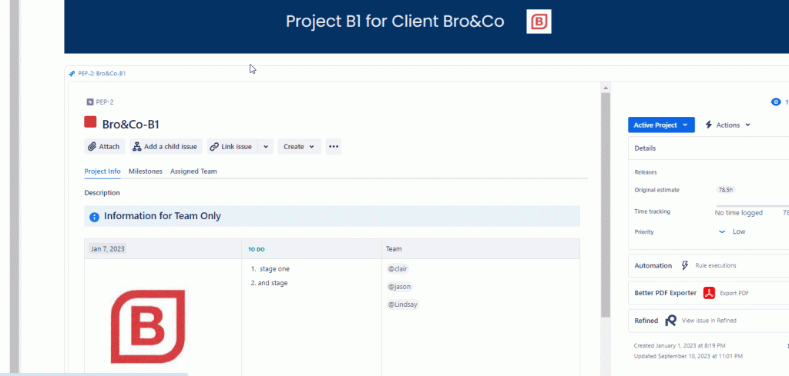Viewport: 789px width, 376px height.
Task: Click the red project avatar beside Bro&Co-B1 title
Action: click(91, 122)
